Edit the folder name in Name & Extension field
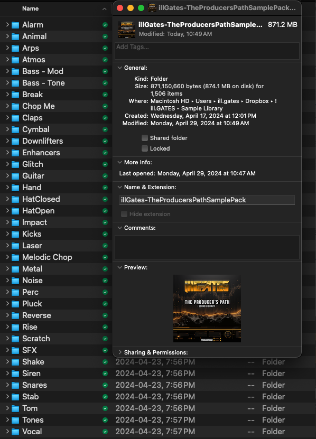The height and width of the screenshot is (439, 316). tap(207, 200)
